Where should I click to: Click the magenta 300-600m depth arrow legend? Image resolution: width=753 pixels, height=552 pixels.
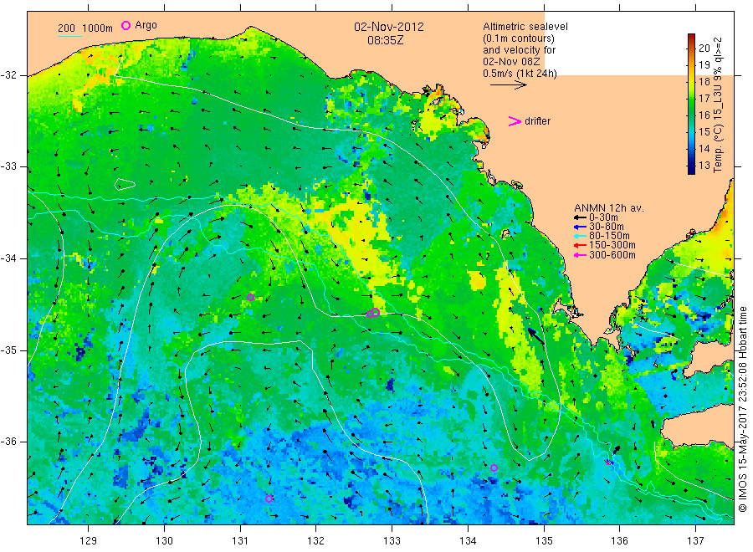(580, 255)
